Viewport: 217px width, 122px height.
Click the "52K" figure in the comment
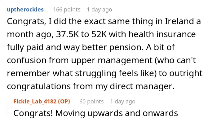pos(99,34)
